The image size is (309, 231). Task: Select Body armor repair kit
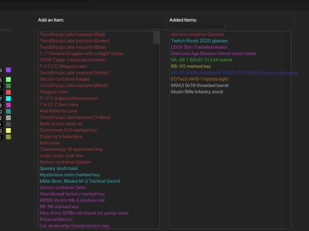(x=61, y=124)
